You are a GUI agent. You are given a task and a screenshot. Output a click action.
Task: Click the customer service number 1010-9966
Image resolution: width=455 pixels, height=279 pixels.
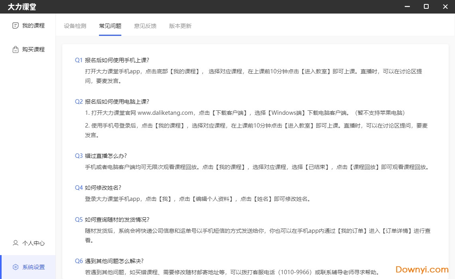(x=295, y=272)
